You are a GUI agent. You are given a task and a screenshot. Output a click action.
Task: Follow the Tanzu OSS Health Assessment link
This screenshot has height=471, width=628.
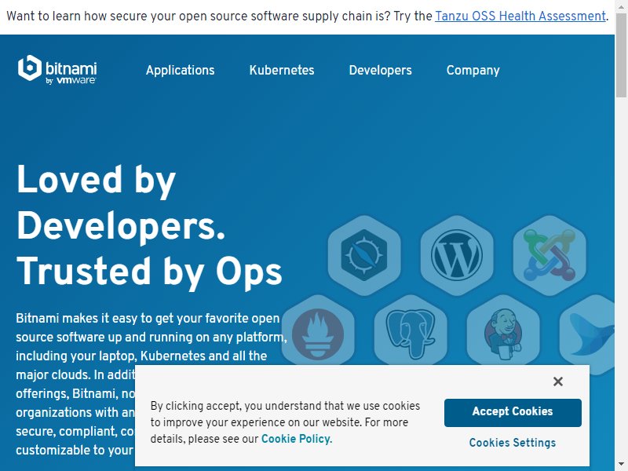tap(520, 16)
